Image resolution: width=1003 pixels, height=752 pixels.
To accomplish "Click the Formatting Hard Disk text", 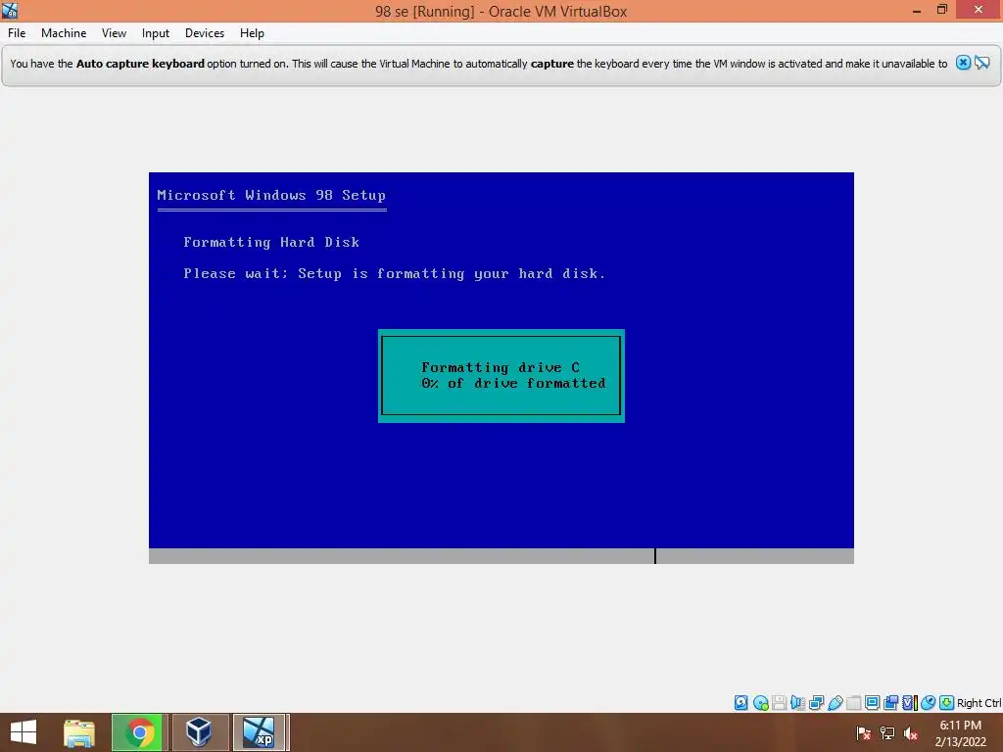I will [x=271, y=243].
